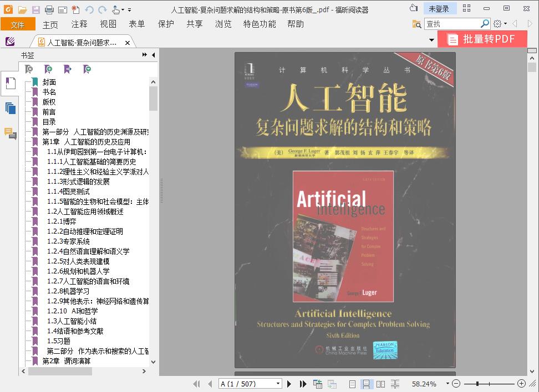Select the 版权 bookmark
Image resolution: width=539 pixels, height=392 pixels.
(x=49, y=102)
